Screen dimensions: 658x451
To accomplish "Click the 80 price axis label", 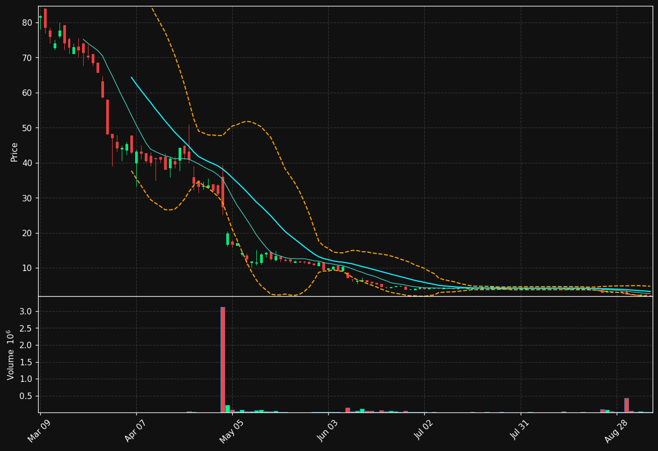I will pyautogui.click(x=28, y=22).
